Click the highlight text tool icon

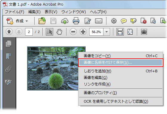coord(134,21)
